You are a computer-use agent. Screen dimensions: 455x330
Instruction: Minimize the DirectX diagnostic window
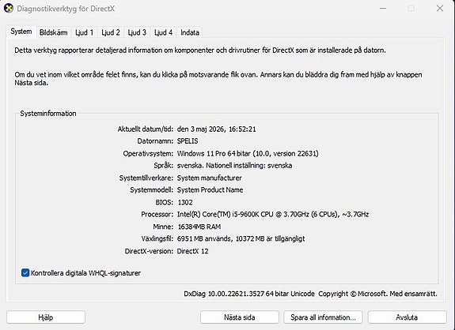(x=383, y=9)
